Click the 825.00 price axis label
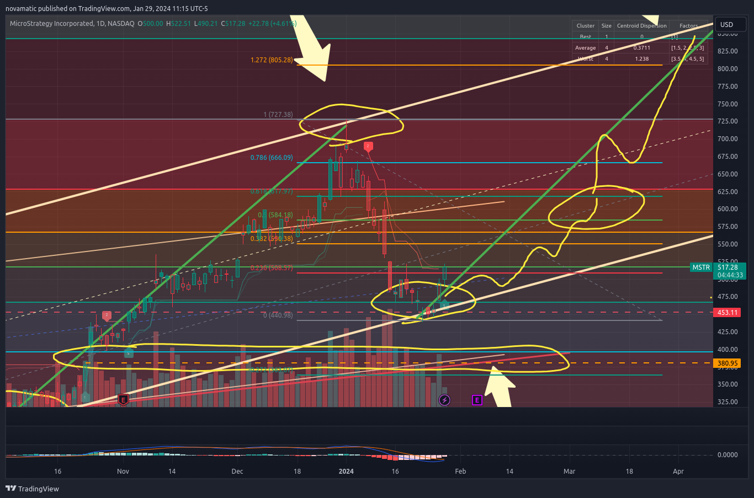 point(728,51)
